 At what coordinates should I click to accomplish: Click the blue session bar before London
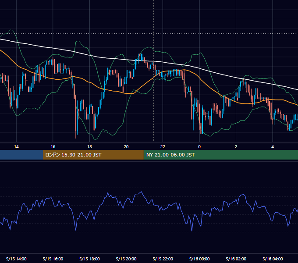click(21, 155)
